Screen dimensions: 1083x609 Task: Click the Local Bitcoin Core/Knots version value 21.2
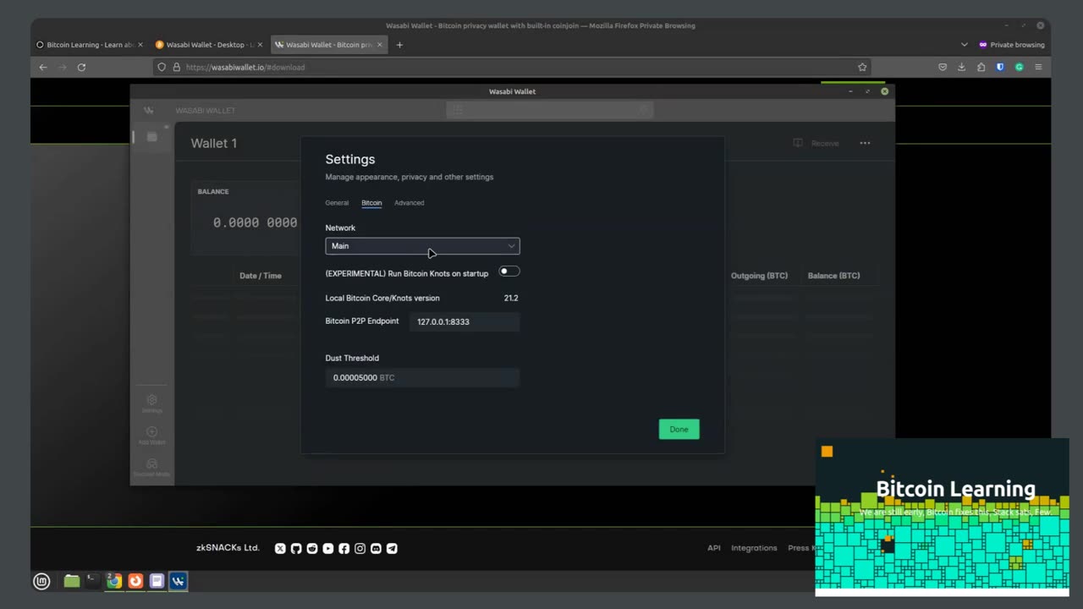pos(511,298)
